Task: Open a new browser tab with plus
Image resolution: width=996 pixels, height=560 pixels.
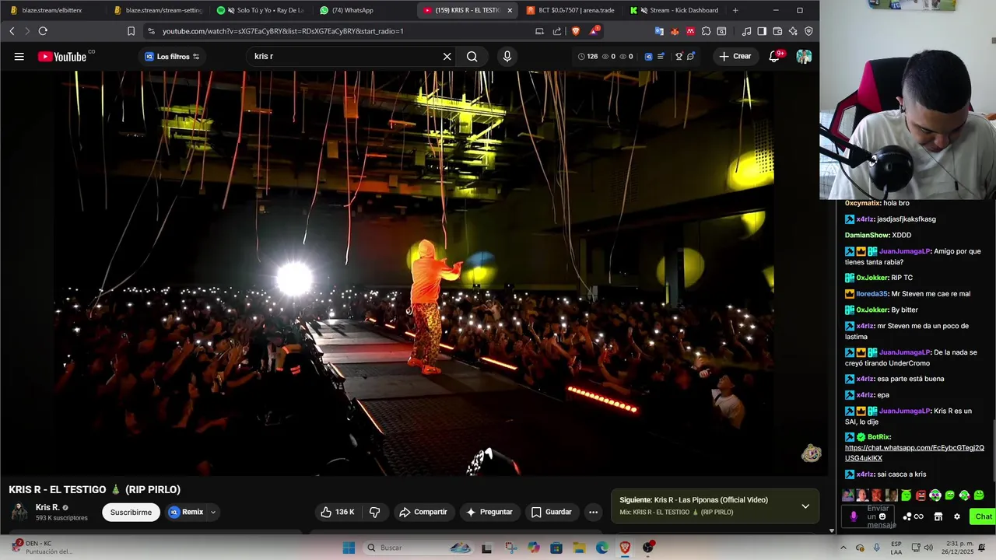Action: click(735, 10)
